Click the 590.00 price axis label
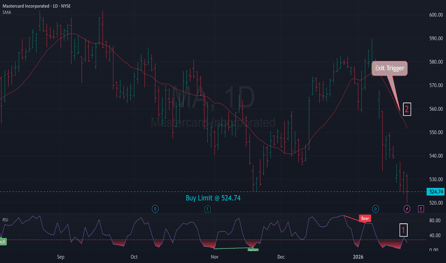446x263 pixels. pos(436,38)
